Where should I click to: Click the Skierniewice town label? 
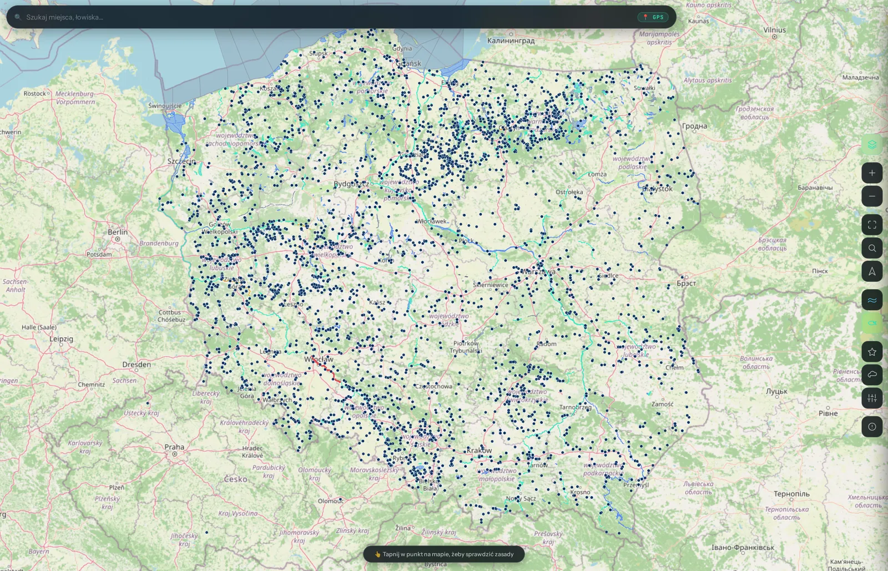[x=491, y=285]
